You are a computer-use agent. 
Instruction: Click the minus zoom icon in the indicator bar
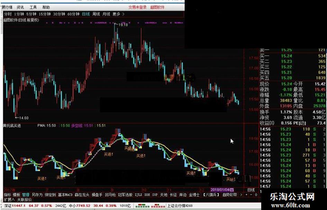[251, 195]
